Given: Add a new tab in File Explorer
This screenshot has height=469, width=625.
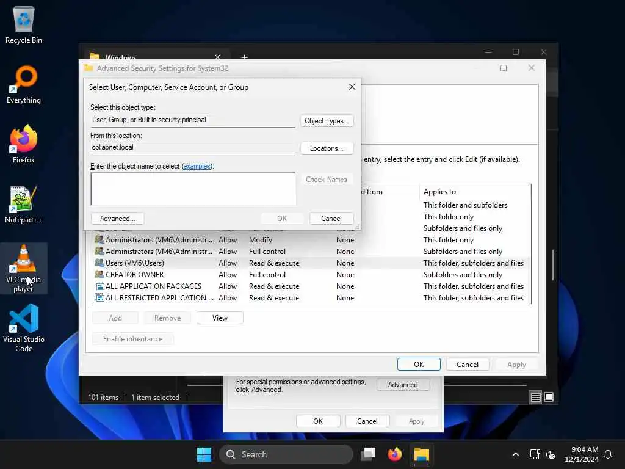Looking at the screenshot, I should tap(244, 57).
